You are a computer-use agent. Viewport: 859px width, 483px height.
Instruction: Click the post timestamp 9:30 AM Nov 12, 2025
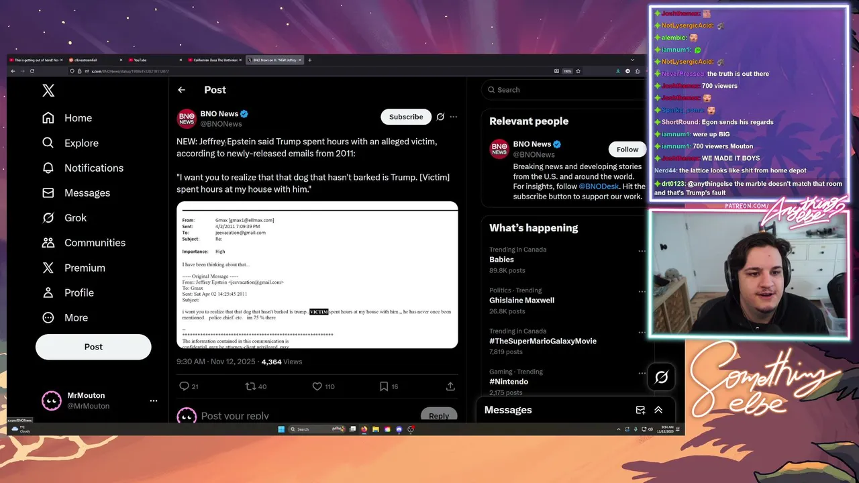click(x=216, y=362)
